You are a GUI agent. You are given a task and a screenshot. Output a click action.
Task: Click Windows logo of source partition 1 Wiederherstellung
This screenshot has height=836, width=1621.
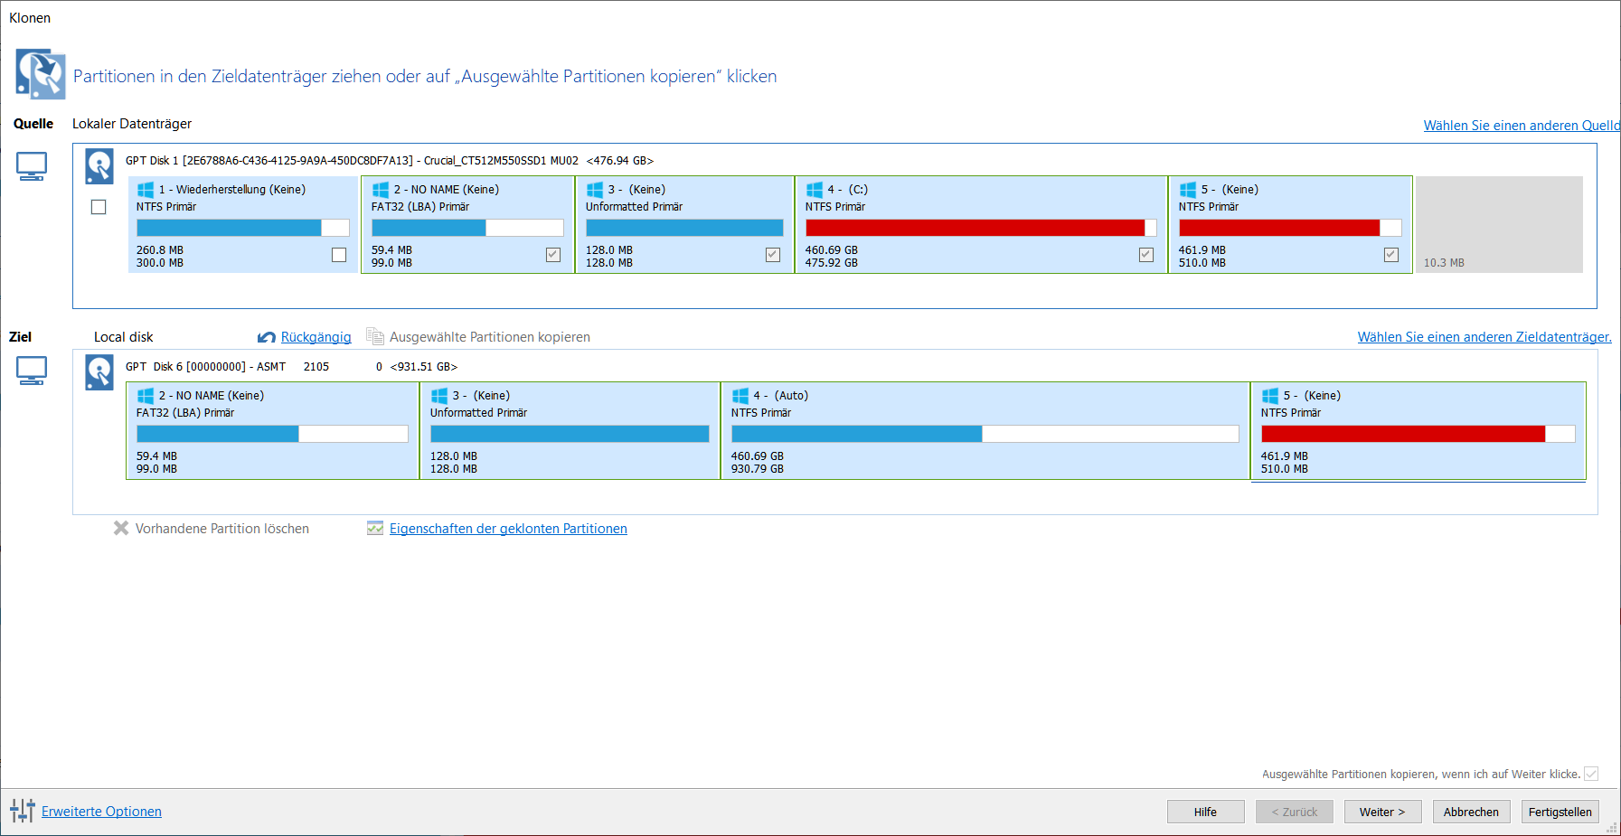pyautogui.click(x=146, y=190)
